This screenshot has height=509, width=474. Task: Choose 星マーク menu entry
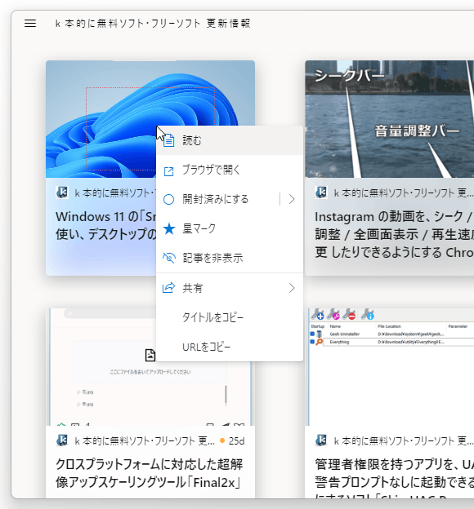click(x=230, y=228)
